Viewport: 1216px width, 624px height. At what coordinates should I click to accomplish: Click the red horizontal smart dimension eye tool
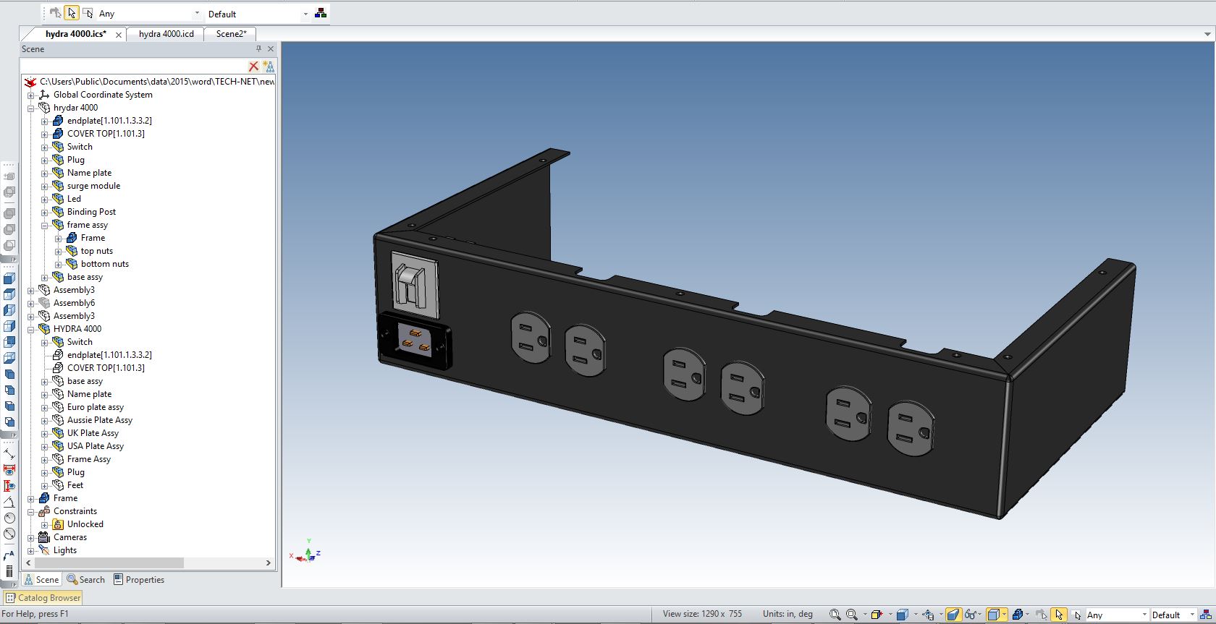click(x=9, y=470)
